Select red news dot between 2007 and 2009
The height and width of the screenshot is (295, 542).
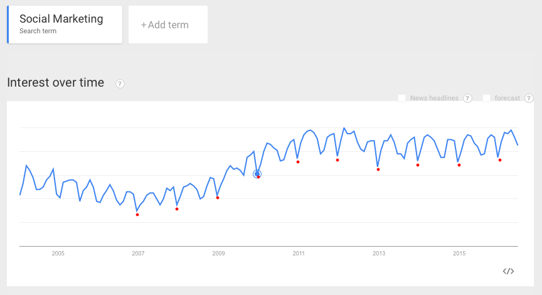point(177,209)
